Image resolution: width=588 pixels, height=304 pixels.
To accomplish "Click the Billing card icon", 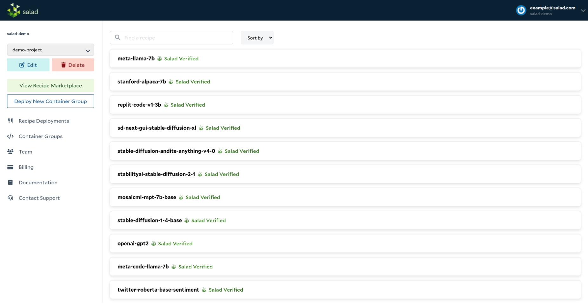I will pos(10,167).
